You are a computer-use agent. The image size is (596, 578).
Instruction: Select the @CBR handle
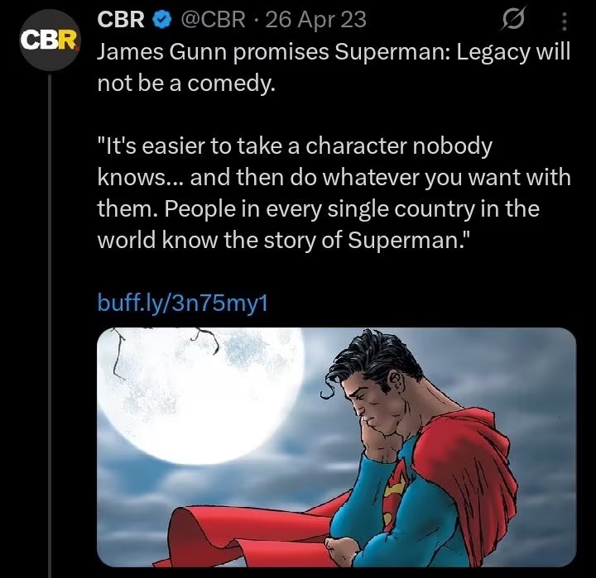click(x=214, y=20)
